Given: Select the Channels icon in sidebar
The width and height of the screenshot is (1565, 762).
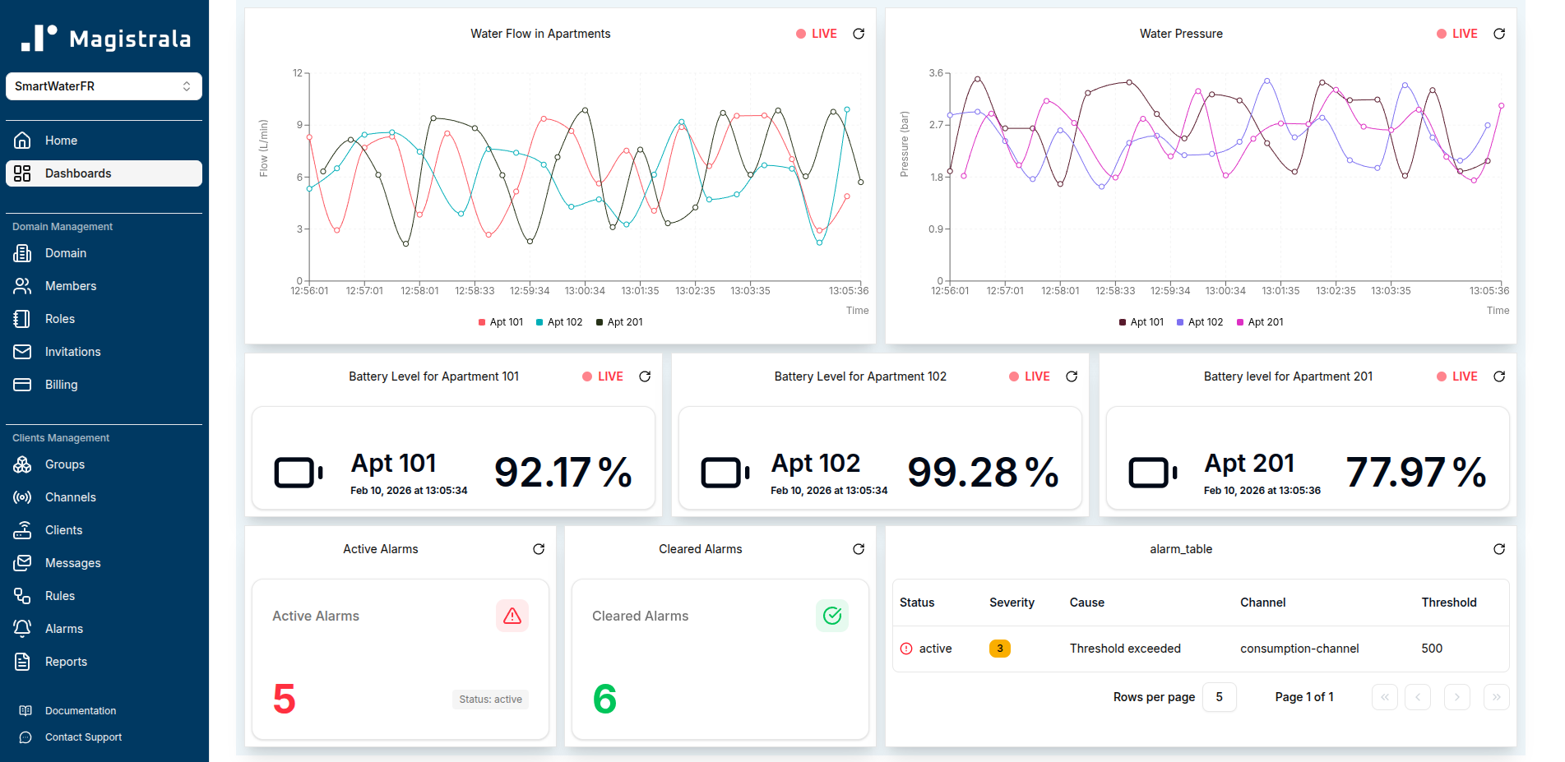Looking at the screenshot, I should click(22, 496).
